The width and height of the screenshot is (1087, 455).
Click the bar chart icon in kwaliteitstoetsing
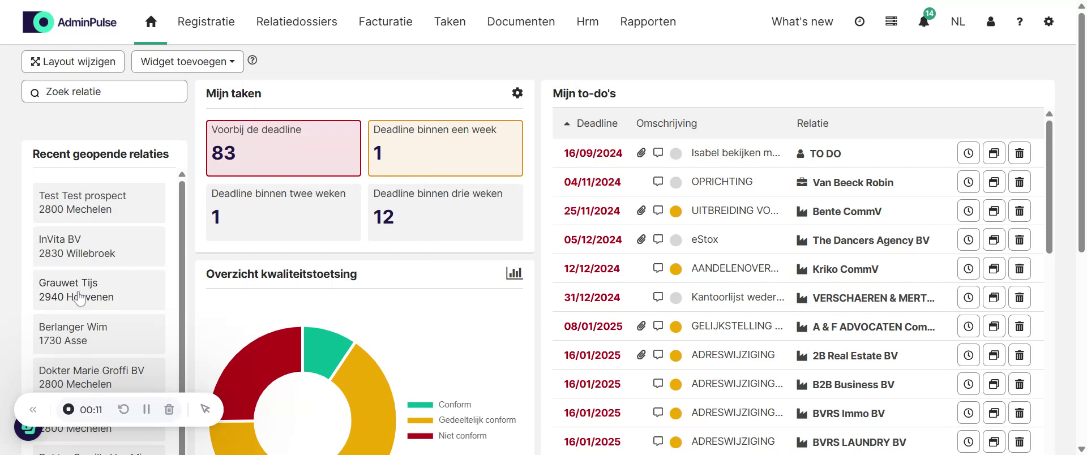point(514,273)
